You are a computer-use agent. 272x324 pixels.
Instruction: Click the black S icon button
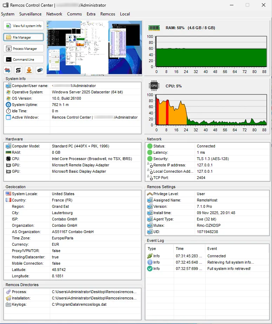tap(18, 70)
